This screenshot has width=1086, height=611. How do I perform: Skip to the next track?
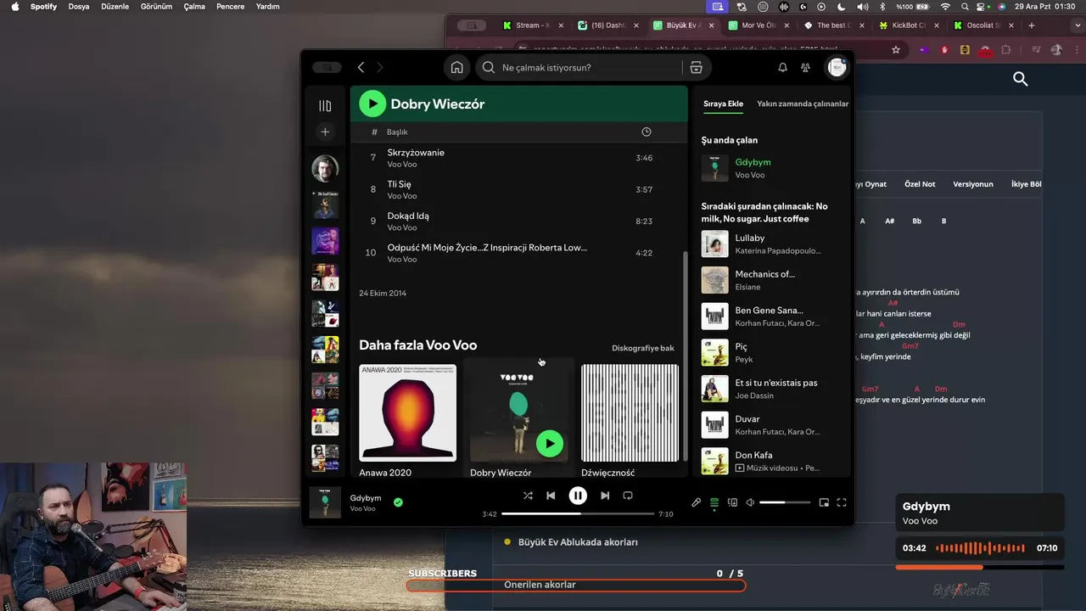[x=605, y=496]
